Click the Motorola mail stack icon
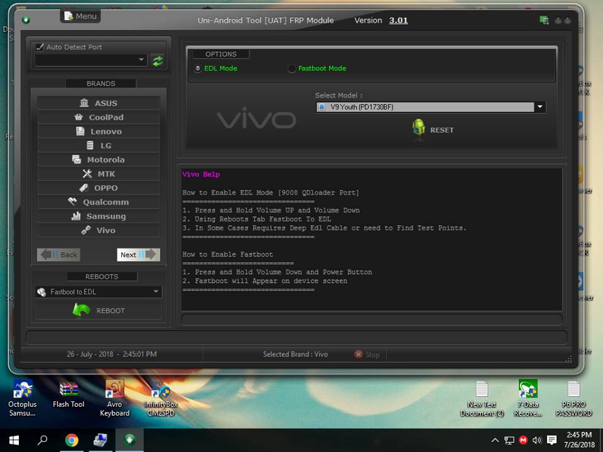This screenshot has width=603, height=452. (x=77, y=159)
